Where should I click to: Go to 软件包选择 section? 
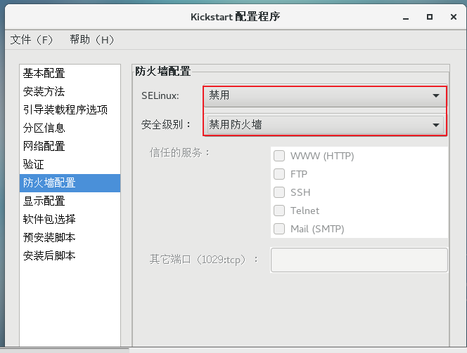coord(70,219)
